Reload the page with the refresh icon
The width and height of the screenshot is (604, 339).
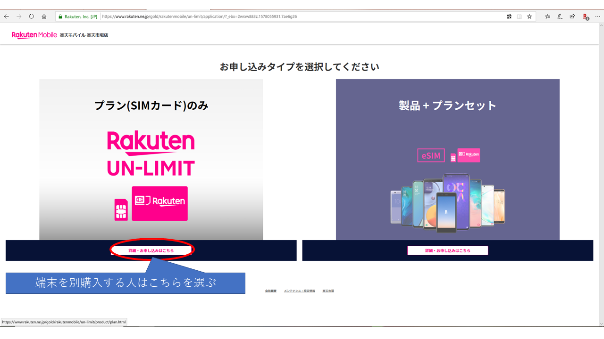[x=32, y=16]
